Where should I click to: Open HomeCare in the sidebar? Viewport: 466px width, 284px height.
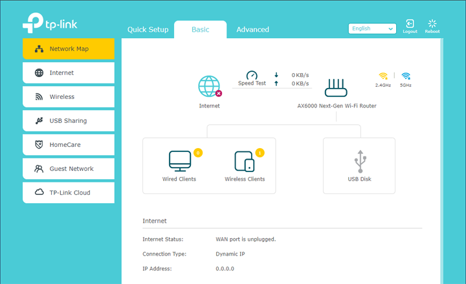tap(69, 145)
